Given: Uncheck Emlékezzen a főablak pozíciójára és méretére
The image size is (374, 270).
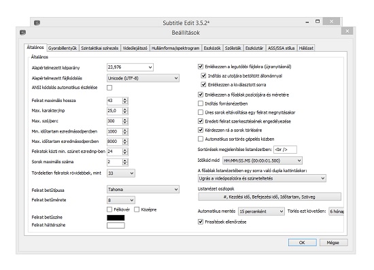Looking at the screenshot, I should pyautogui.click(x=201, y=95).
